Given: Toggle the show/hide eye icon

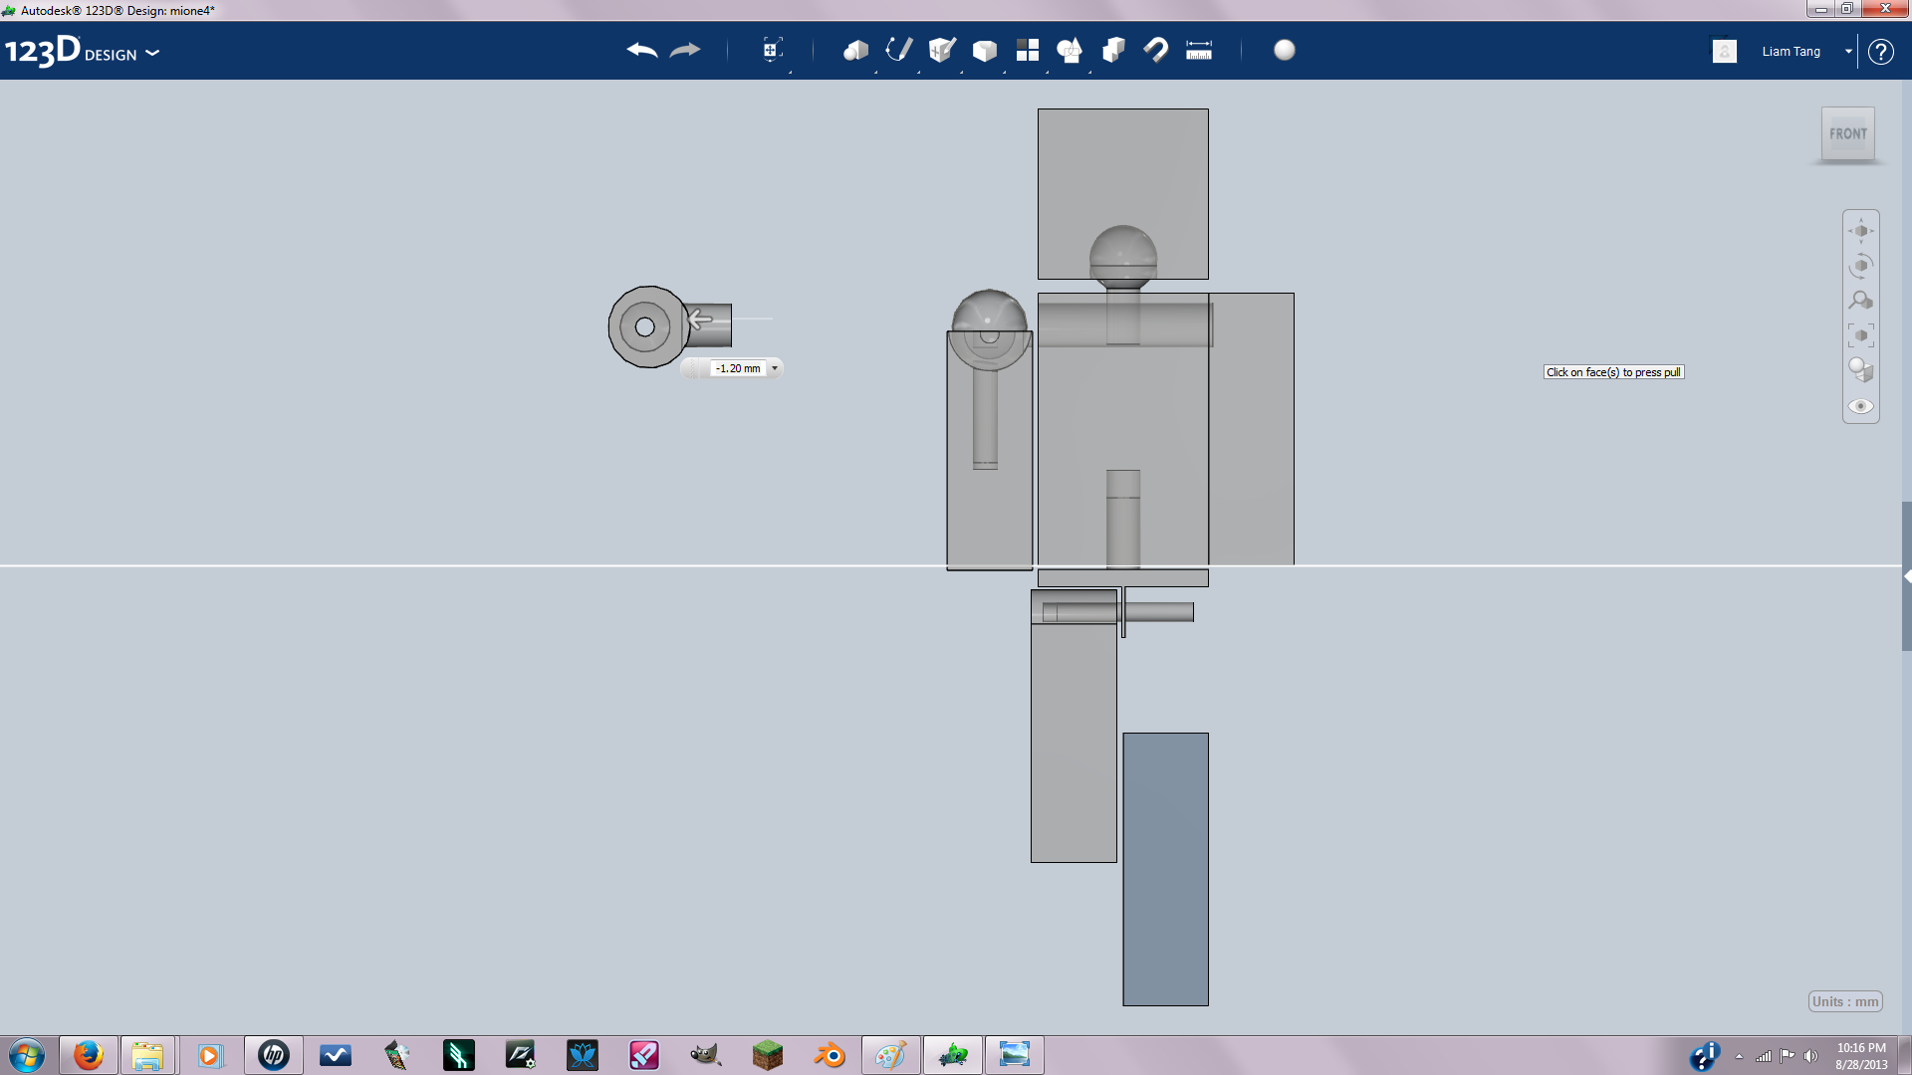Looking at the screenshot, I should pos(1860,406).
